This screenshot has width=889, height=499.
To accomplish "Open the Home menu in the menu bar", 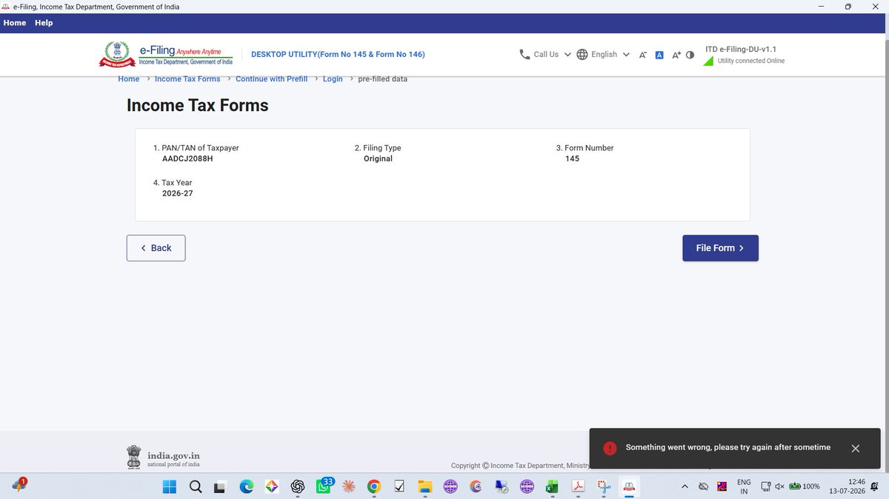I will [15, 23].
